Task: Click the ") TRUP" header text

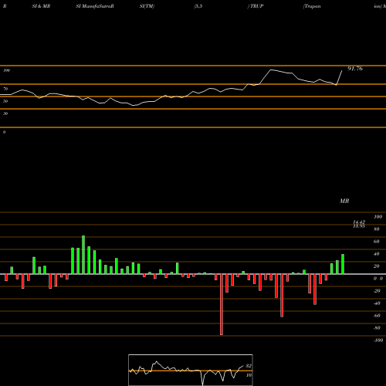Action: tap(256, 6)
